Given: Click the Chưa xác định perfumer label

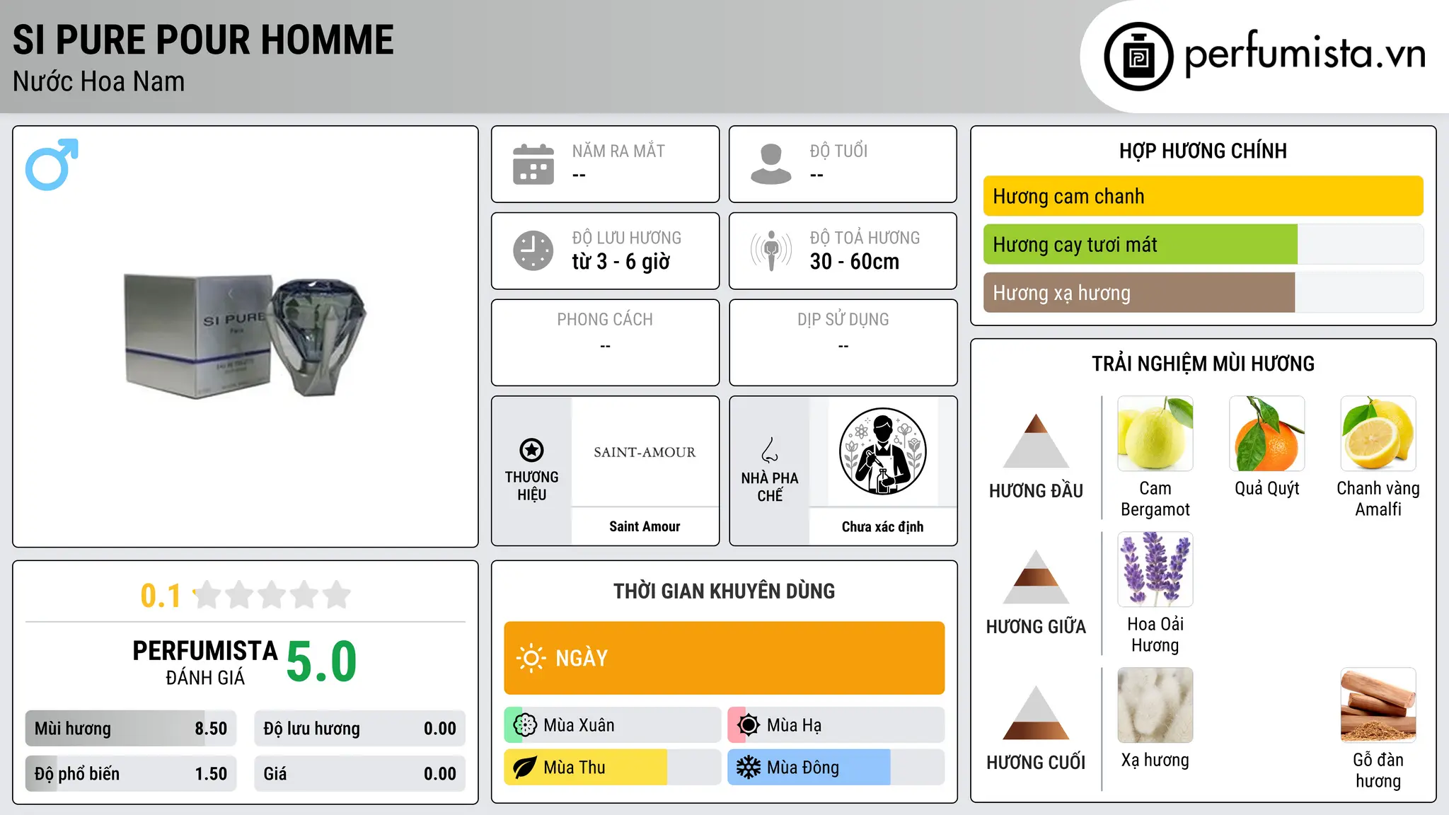Looking at the screenshot, I should tap(882, 526).
